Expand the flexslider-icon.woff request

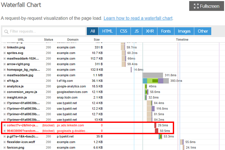[x=5, y=142]
